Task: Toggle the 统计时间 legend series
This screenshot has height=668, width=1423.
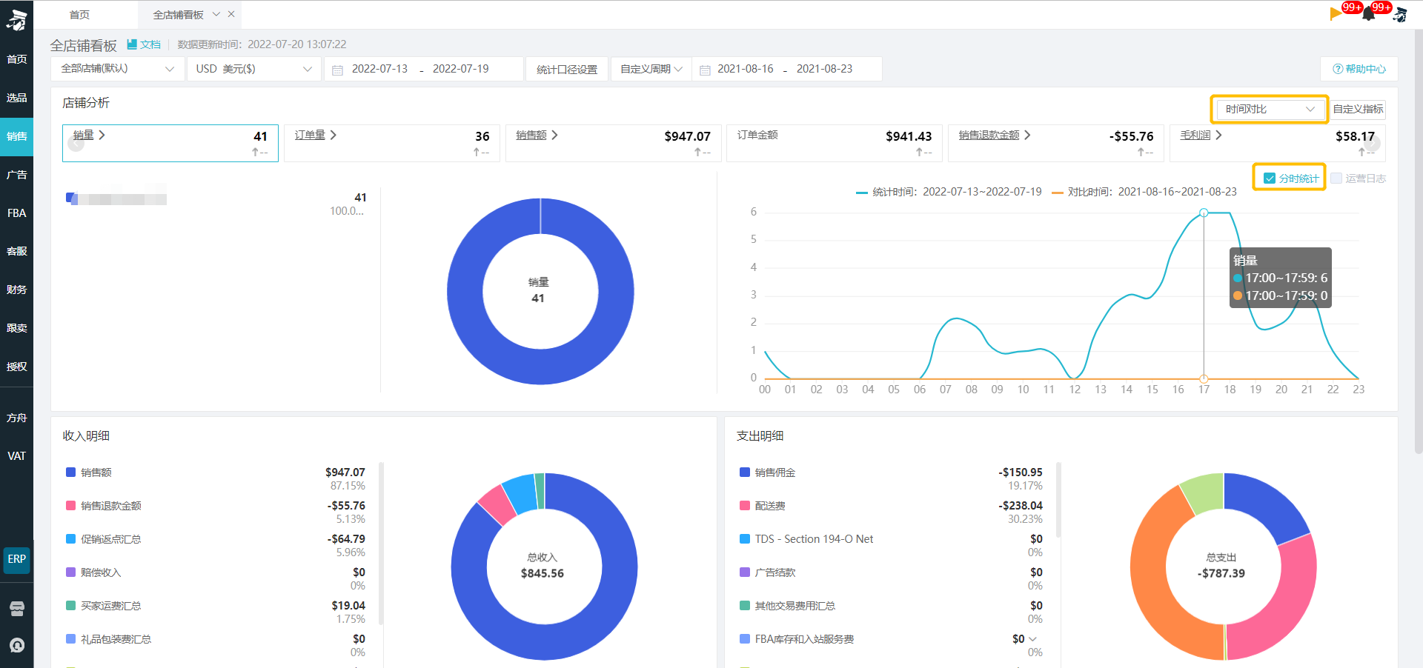Action: click(x=949, y=192)
